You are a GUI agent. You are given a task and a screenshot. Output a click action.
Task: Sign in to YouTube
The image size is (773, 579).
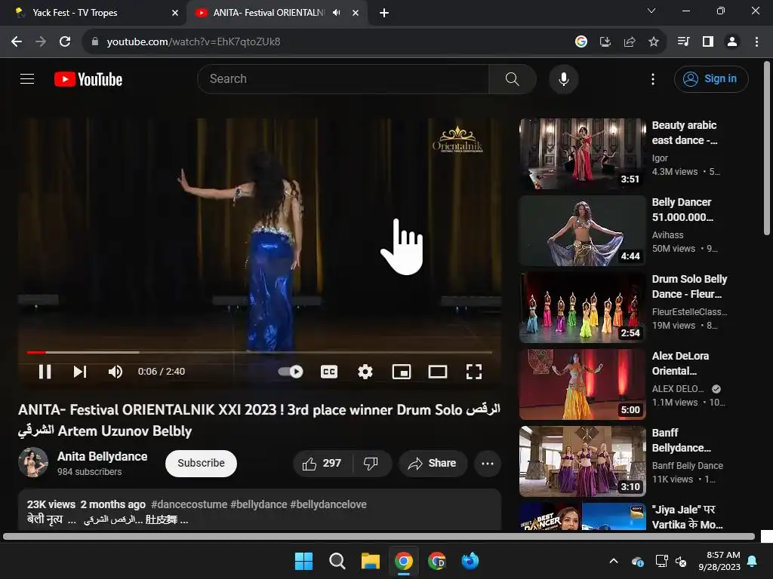[x=711, y=78]
